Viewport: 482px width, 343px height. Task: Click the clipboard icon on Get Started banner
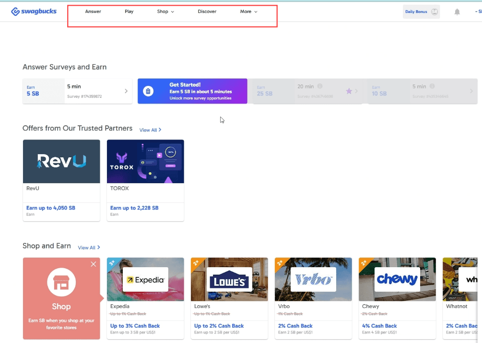point(148,91)
